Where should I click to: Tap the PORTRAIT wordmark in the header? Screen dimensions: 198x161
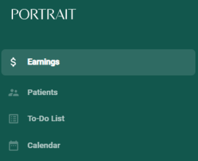pyautogui.click(x=43, y=14)
